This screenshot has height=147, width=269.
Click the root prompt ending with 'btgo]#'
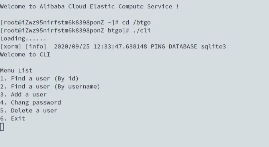click(65, 30)
